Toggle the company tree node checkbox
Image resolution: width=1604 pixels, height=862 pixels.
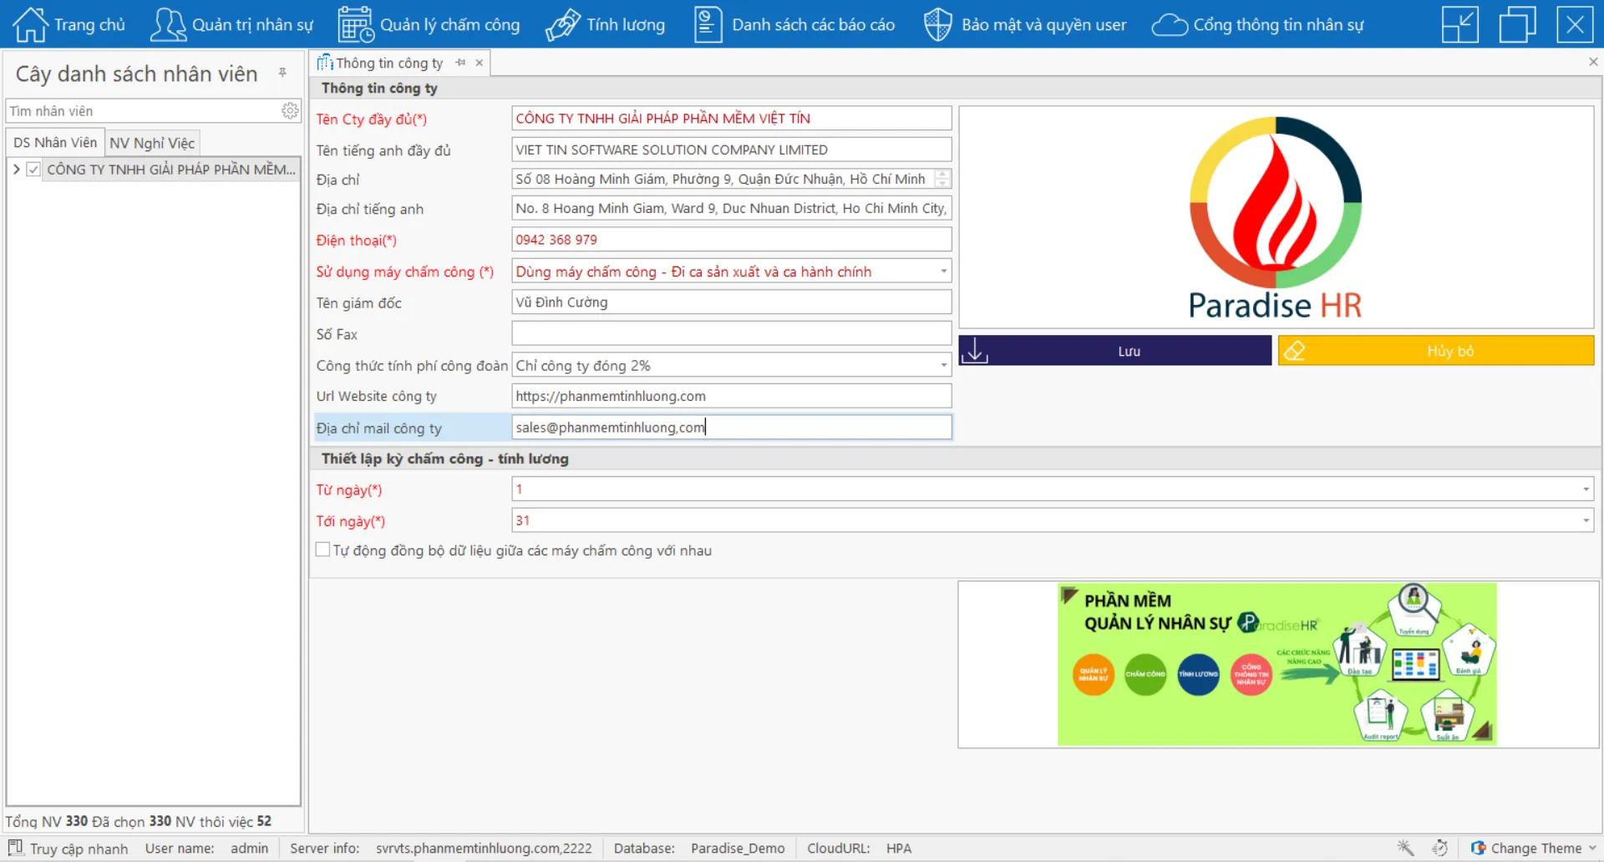pos(33,170)
